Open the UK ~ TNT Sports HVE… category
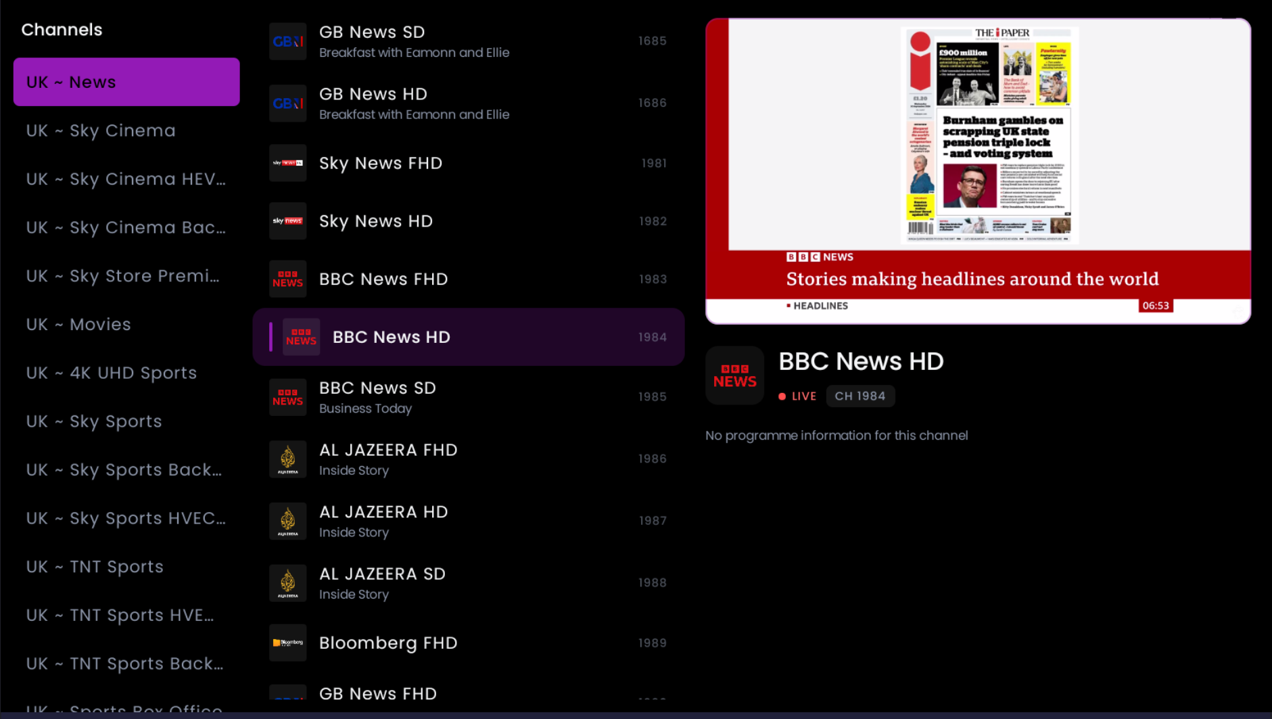This screenshot has width=1272, height=719. 126,616
